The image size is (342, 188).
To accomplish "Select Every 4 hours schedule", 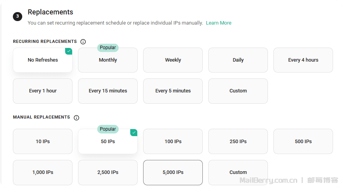I will tap(303, 60).
